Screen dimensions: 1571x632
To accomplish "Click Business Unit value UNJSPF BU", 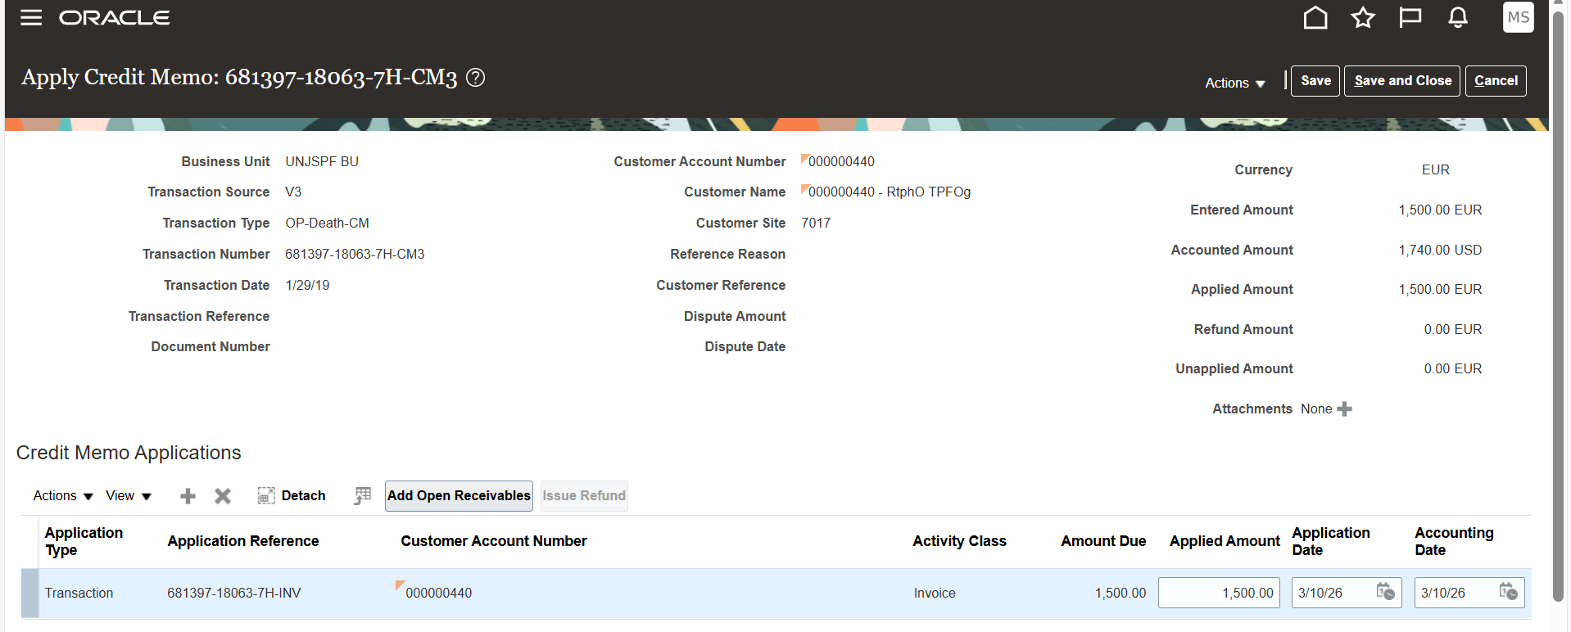I will pyautogui.click(x=322, y=162).
